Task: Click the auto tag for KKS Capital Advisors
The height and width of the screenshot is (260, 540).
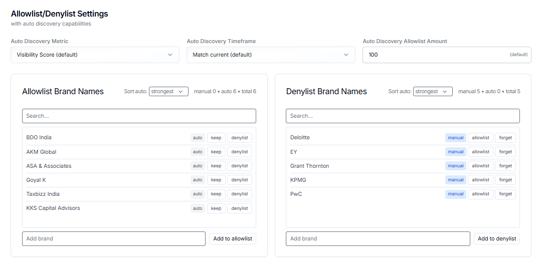Action: coord(198,208)
